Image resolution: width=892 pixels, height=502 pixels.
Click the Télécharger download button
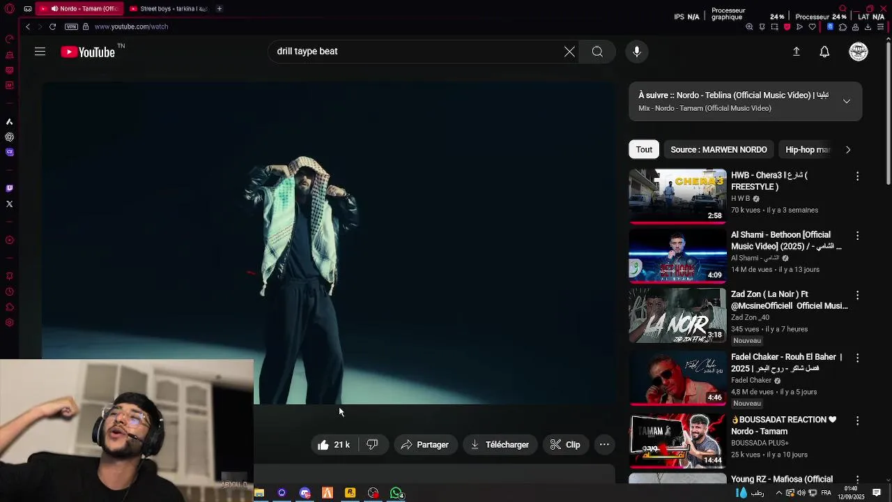pyautogui.click(x=500, y=444)
